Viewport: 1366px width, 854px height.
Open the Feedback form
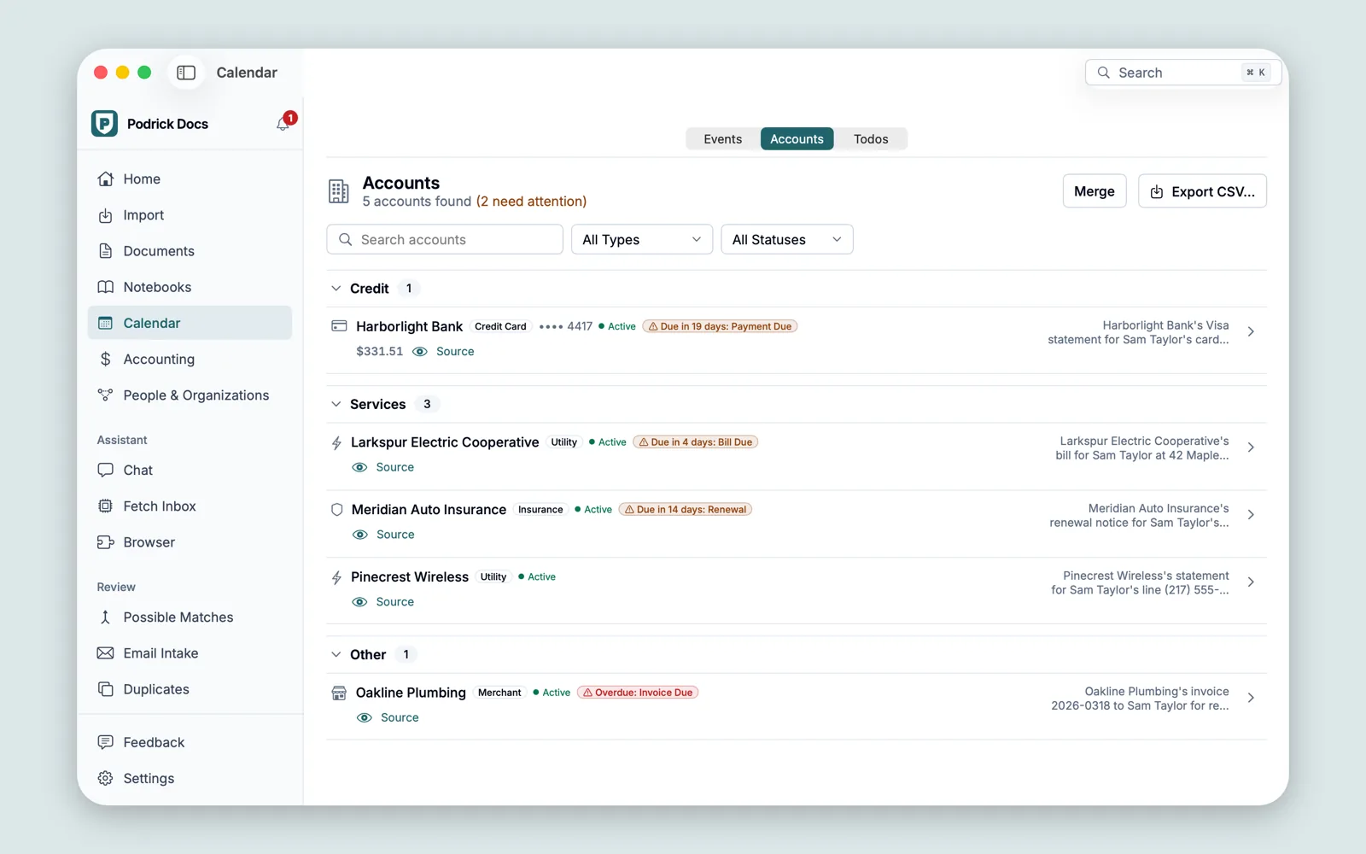(190, 742)
